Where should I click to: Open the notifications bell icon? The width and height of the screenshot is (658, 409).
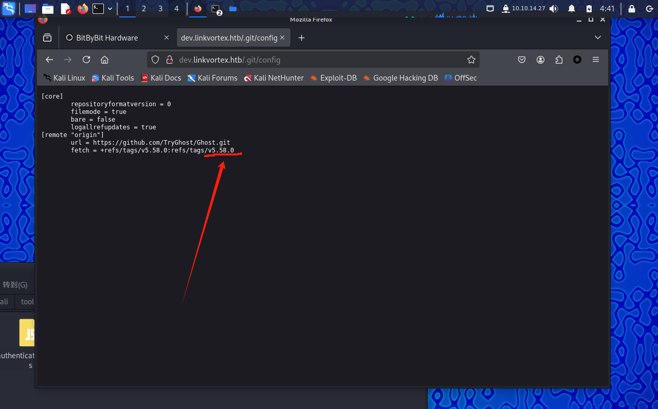click(x=572, y=9)
